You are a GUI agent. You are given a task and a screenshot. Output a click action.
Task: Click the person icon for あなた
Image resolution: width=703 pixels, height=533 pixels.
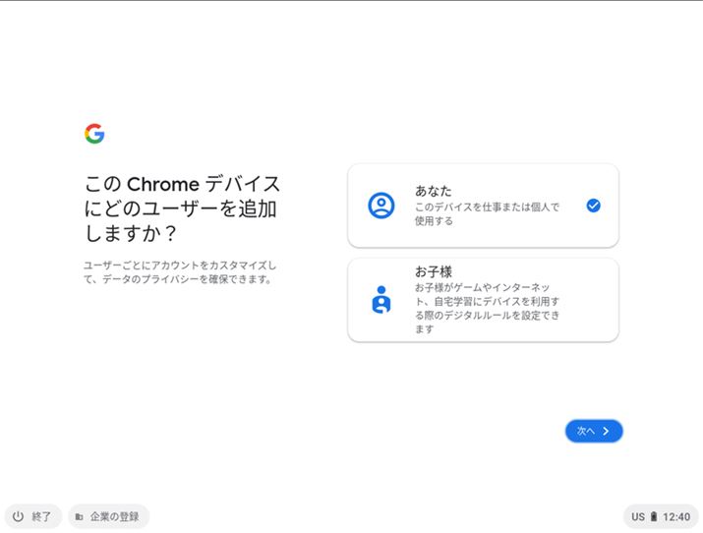tap(381, 206)
